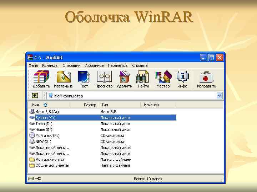Click the CD drive icon of NEW (G:)
This screenshot has width=257, height=192.
click(x=32, y=141)
